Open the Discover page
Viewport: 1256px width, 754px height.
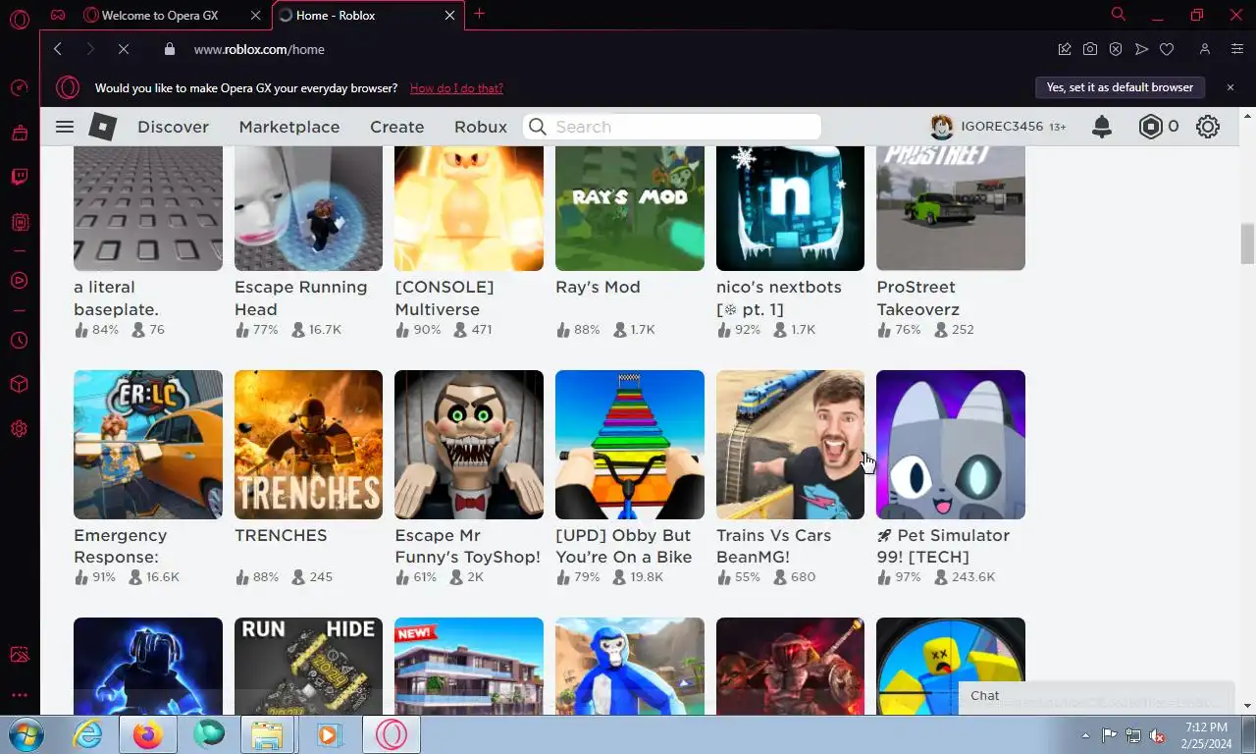[173, 127]
